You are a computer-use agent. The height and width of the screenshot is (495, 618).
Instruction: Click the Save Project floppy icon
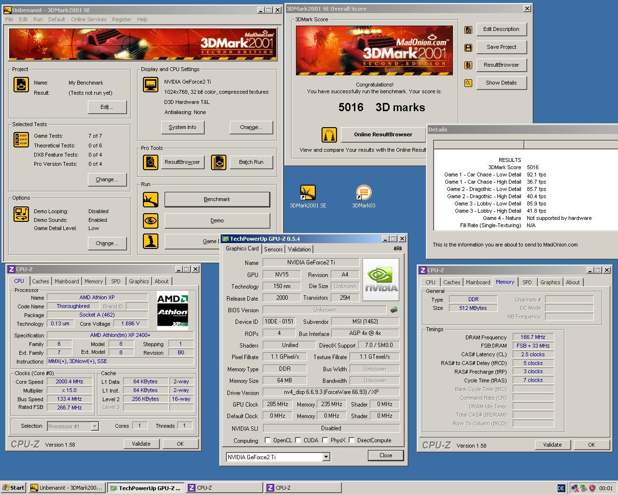coord(468,48)
